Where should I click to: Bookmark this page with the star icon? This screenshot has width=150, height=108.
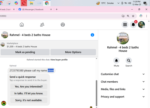coord(133,16)
